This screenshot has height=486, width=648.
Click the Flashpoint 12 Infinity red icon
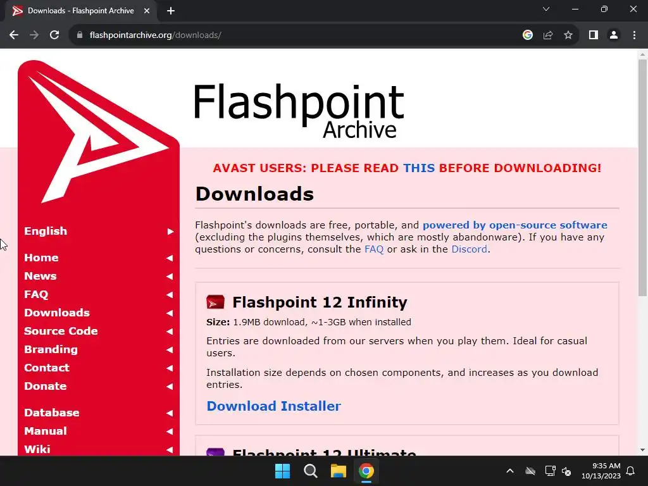tap(215, 302)
